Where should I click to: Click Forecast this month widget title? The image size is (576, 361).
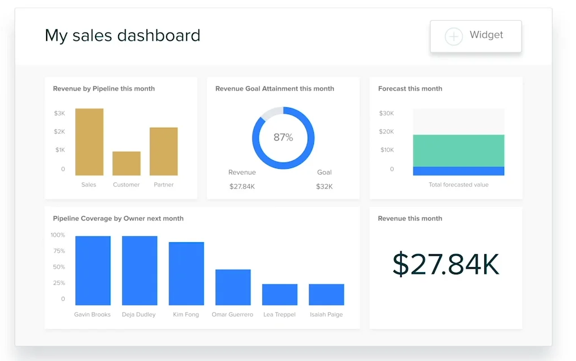pos(410,89)
